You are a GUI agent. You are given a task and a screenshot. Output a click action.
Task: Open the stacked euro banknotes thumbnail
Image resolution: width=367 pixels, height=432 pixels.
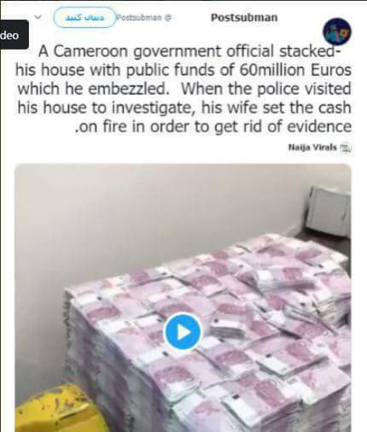coord(183,298)
